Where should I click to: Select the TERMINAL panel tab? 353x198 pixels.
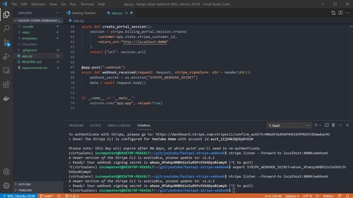[144, 125]
